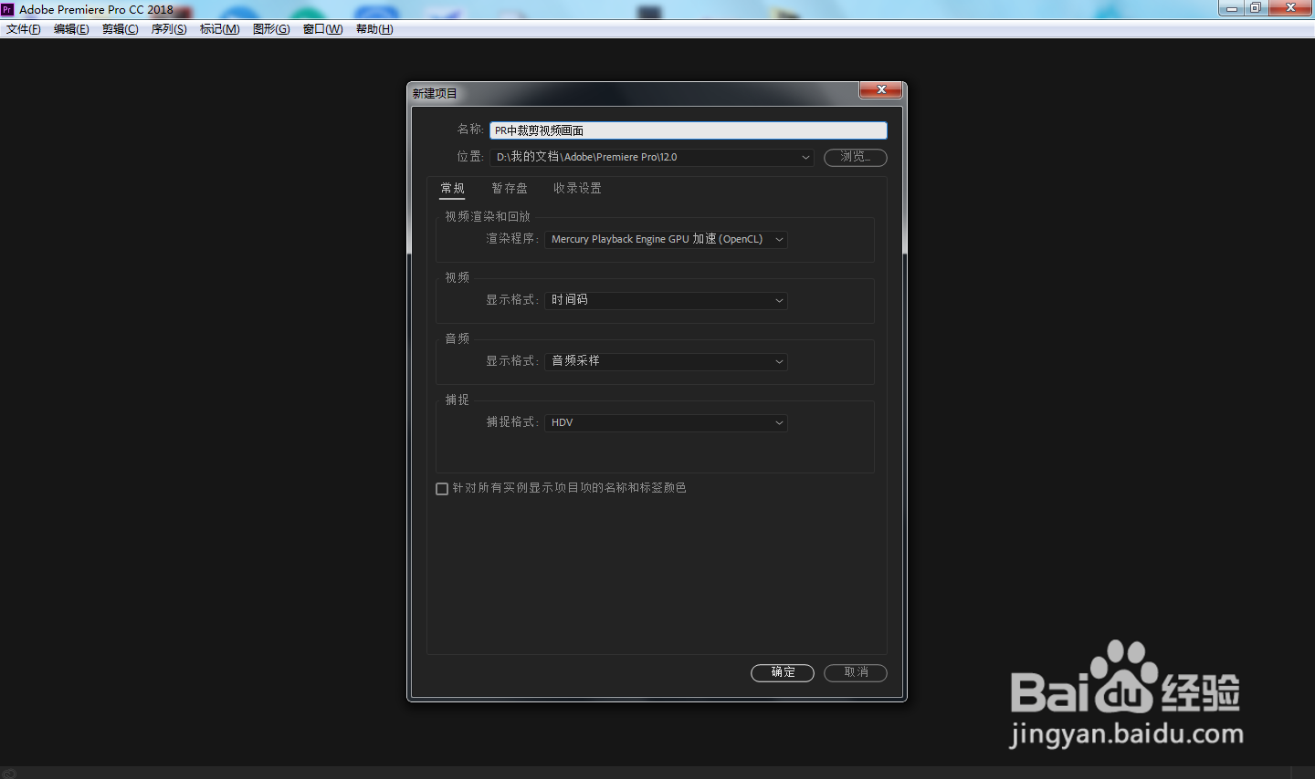The height and width of the screenshot is (779, 1315).
Task: Click the 浏览 browse button
Action: click(x=856, y=157)
